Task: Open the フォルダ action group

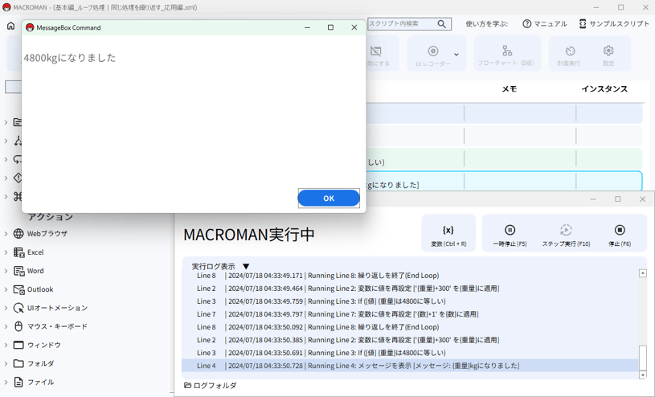Action: pos(40,363)
